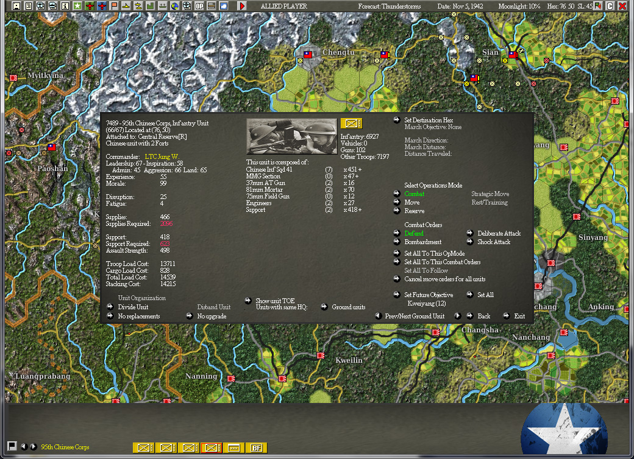Click the yellow infantry symbol beside unit photo
The width and height of the screenshot is (634, 459).
[351, 124]
